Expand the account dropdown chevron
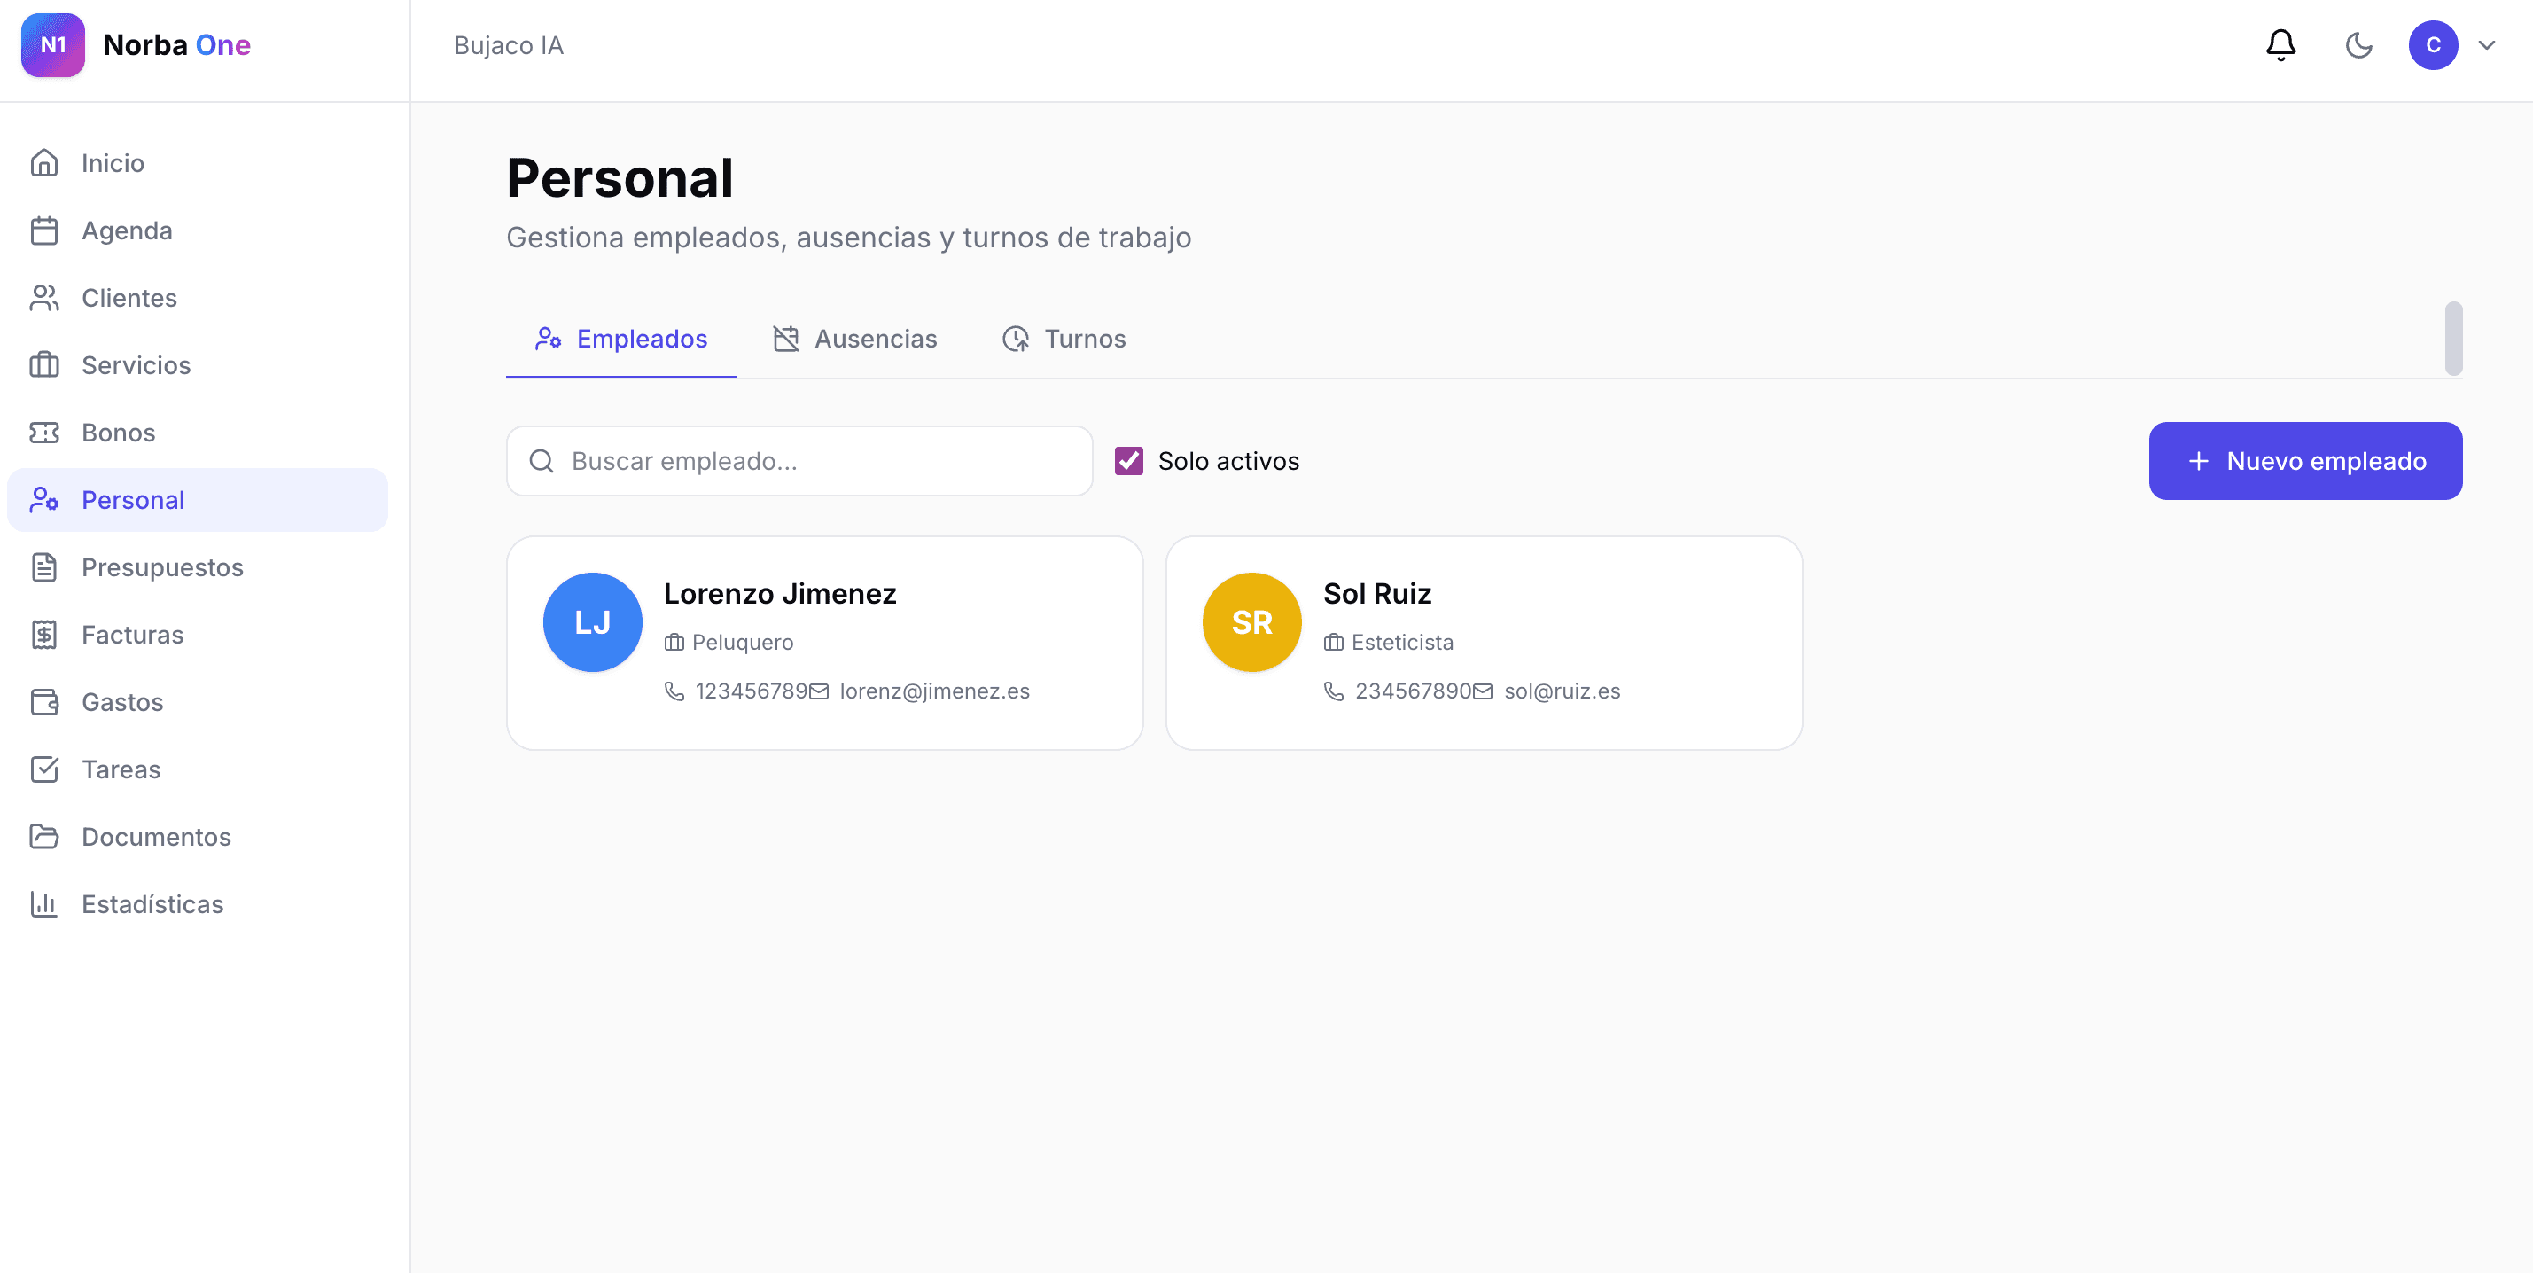The width and height of the screenshot is (2533, 1273). pyautogui.click(x=2487, y=45)
